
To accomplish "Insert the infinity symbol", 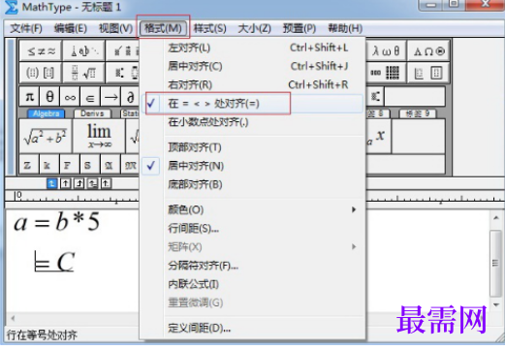I will (x=70, y=96).
